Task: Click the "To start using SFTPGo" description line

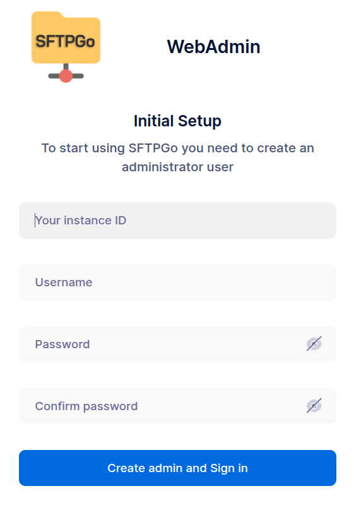Action: (x=178, y=148)
